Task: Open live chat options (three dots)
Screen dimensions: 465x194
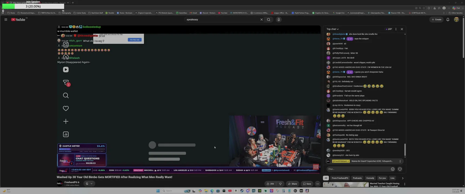Action: (x=396, y=29)
